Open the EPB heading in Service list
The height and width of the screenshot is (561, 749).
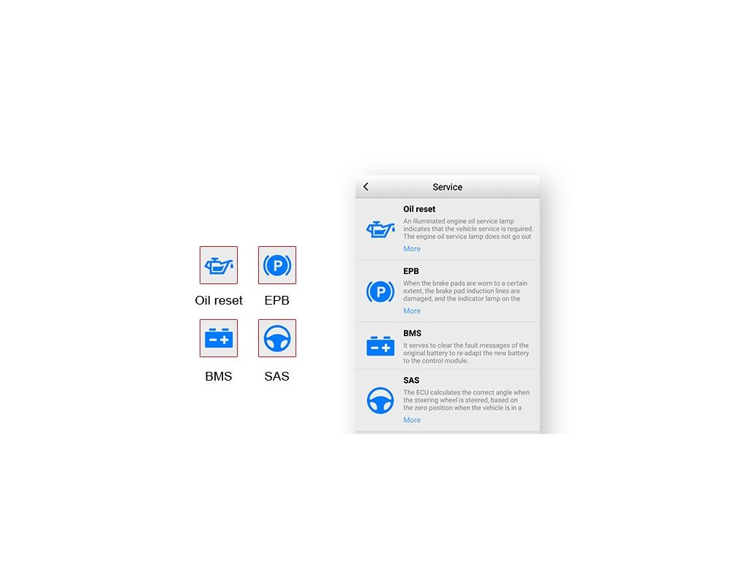411,271
